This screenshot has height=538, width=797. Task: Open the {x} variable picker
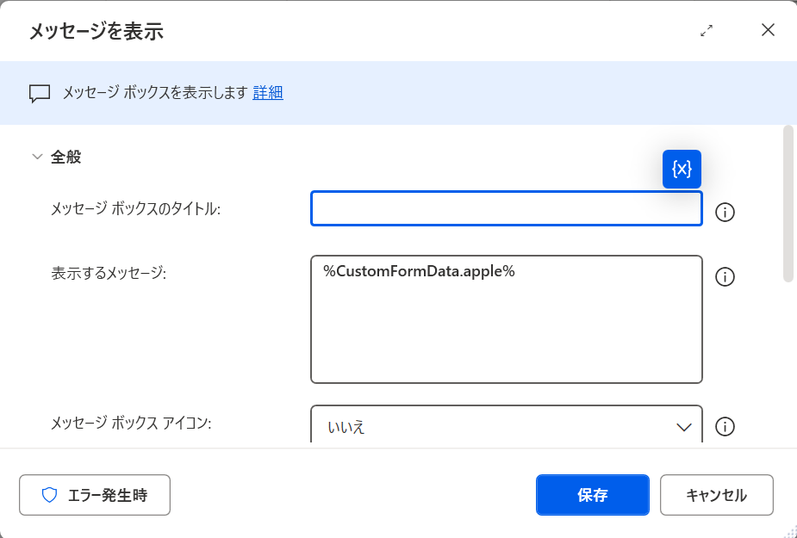pos(682,169)
